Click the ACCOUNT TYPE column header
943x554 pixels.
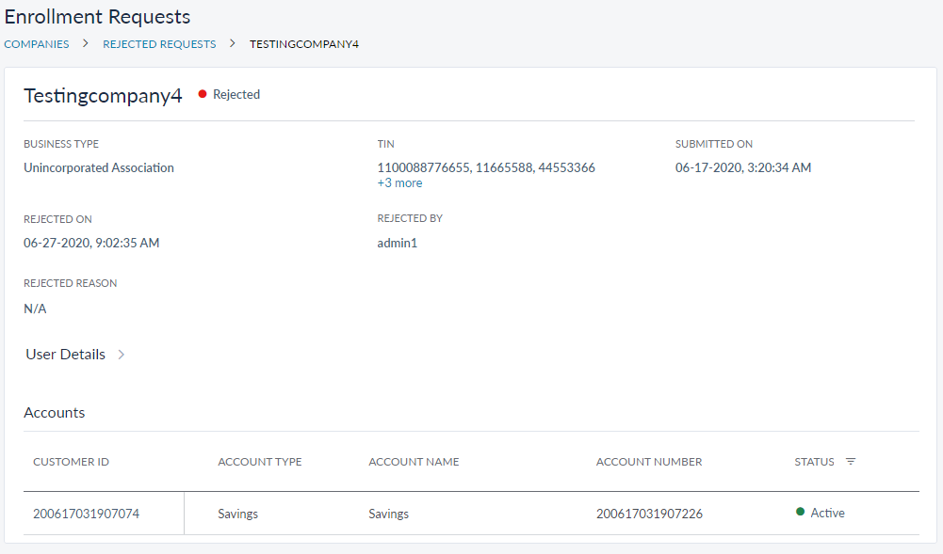coord(259,462)
